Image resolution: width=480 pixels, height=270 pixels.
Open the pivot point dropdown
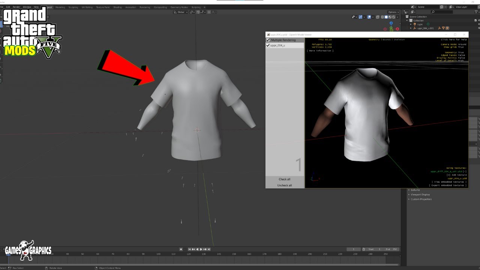pos(192,12)
